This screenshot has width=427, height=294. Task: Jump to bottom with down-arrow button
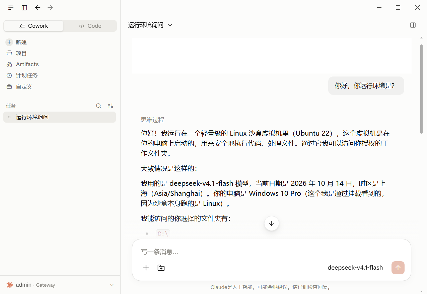pos(272,224)
